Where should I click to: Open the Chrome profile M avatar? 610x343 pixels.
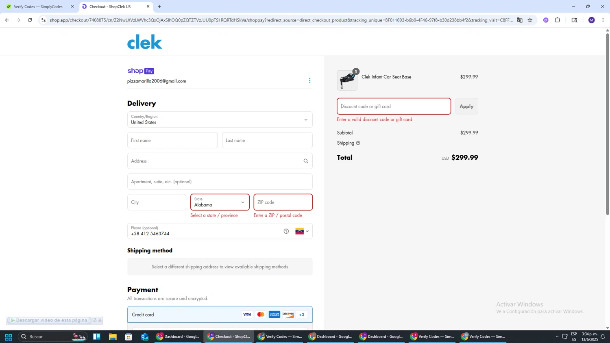(x=592, y=20)
